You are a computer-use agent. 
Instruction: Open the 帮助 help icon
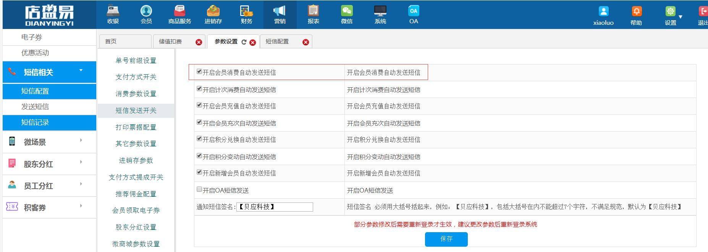click(636, 11)
